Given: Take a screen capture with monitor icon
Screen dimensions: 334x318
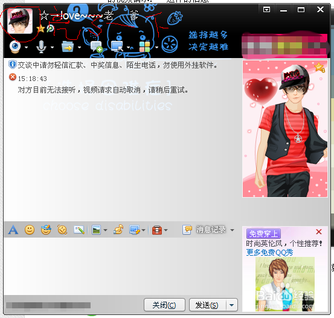Looking at the screenshot, I should [135, 230].
